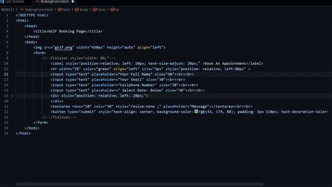The width and height of the screenshot is (332, 187).
Task: Click the closing </div> tag on line 20
Action: click(x=57, y=101)
